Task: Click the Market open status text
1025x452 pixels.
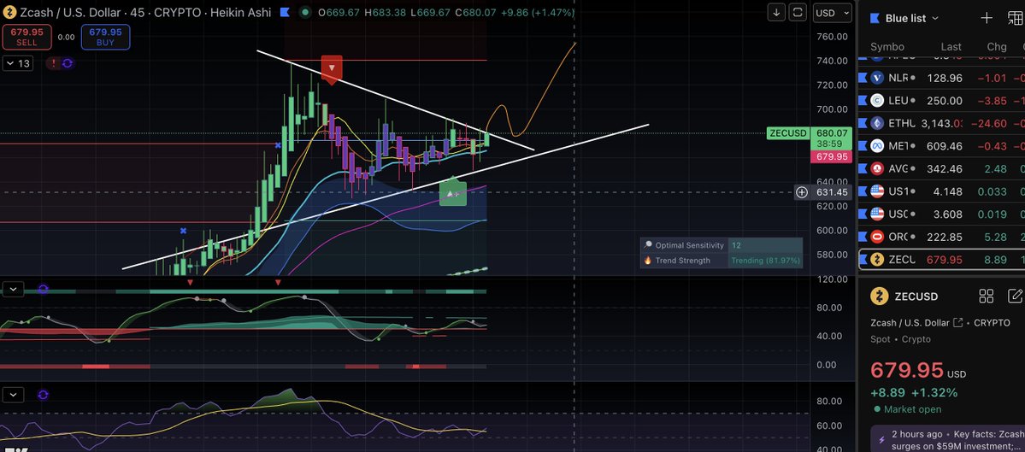Action: pos(912,409)
